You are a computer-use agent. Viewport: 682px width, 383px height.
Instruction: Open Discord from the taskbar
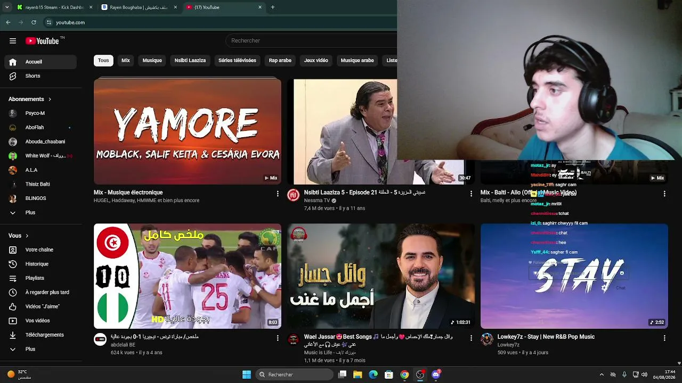pos(436,374)
